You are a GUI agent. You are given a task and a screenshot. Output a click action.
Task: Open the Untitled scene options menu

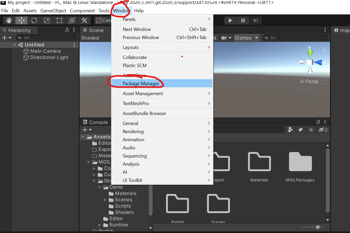(x=74, y=45)
